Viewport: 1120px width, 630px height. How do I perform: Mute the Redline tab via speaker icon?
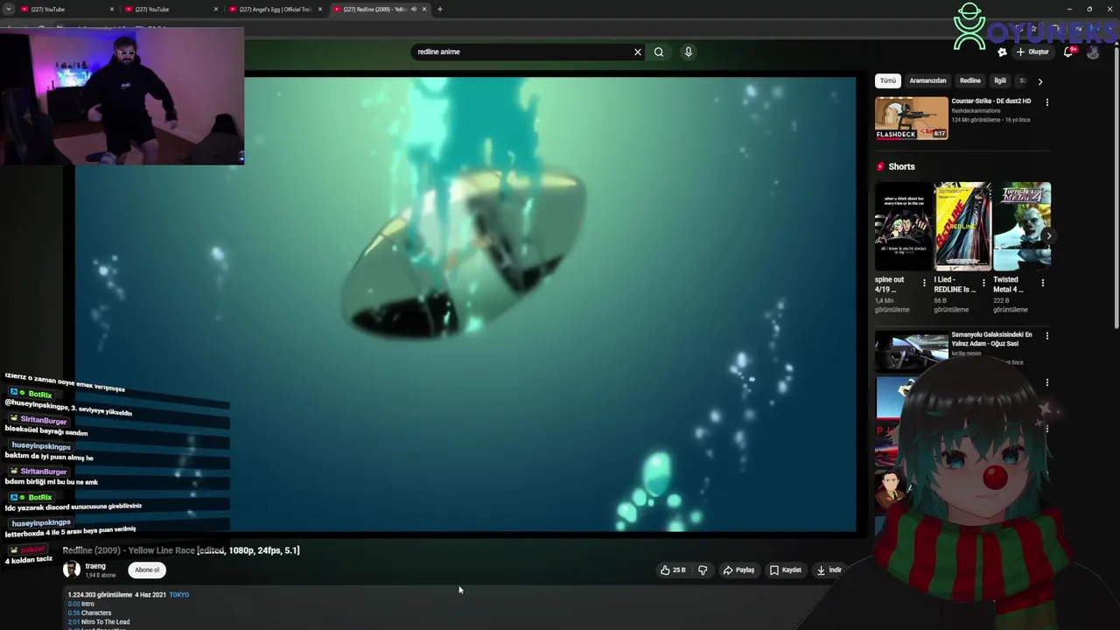tap(413, 9)
